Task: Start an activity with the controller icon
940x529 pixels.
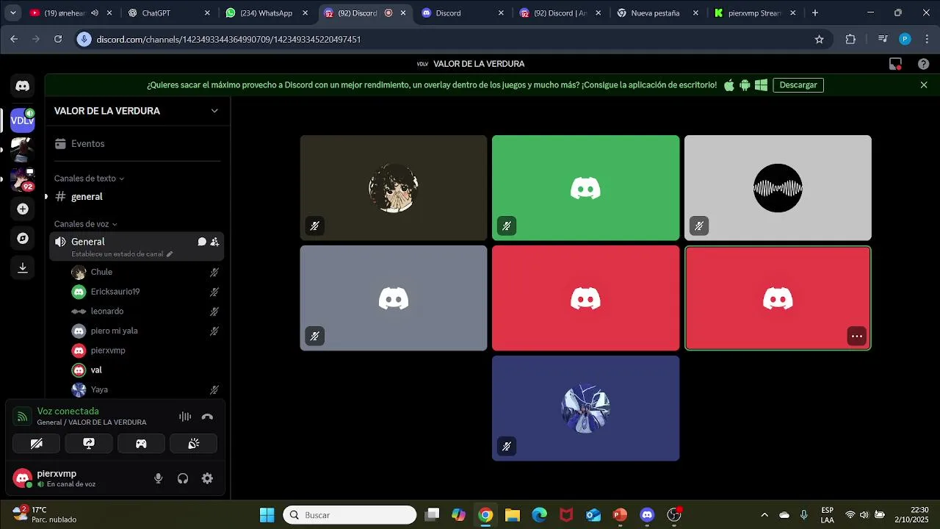Action: pyautogui.click(x=141, y=444)
